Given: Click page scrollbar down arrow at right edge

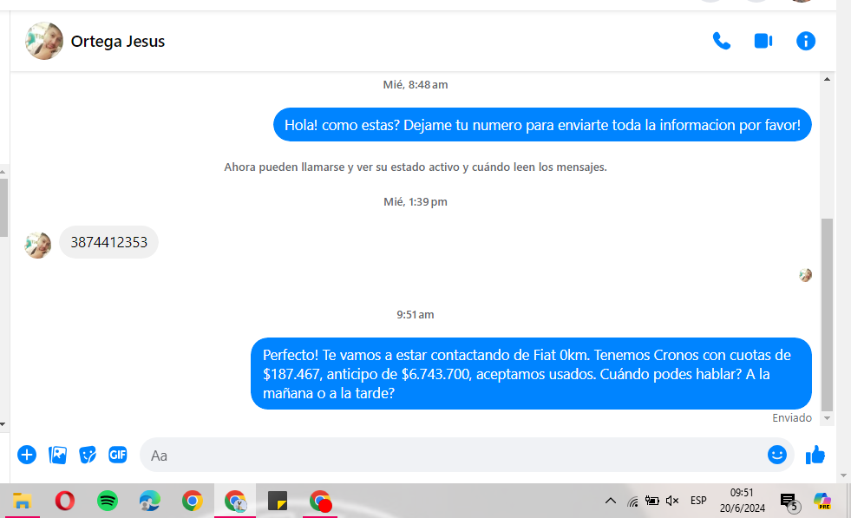Looking at the screenshot, I should (x=843, y=476).
